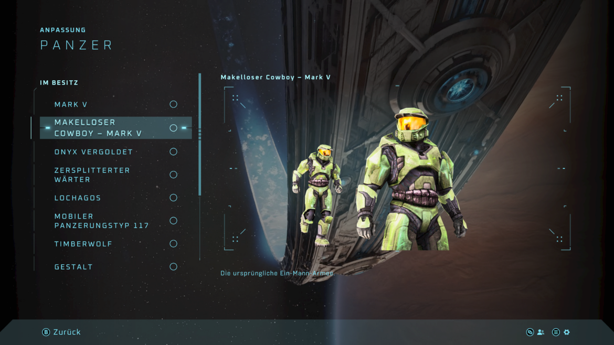614x345 pixels.
Task: Select the radio circle for MOBILER PANZERUNGSTYP 117
Action: 174,221
